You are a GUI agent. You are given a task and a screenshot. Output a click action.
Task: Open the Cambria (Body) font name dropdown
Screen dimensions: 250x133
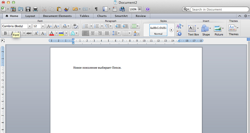coord(30,26)
